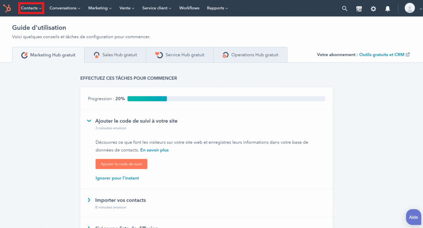The width and height of the screenshot is (423, 228).
Task: Click the EFFECTUEZ CES TÂCHES POUR COMMENCER heading
Action: click(129, 78)
